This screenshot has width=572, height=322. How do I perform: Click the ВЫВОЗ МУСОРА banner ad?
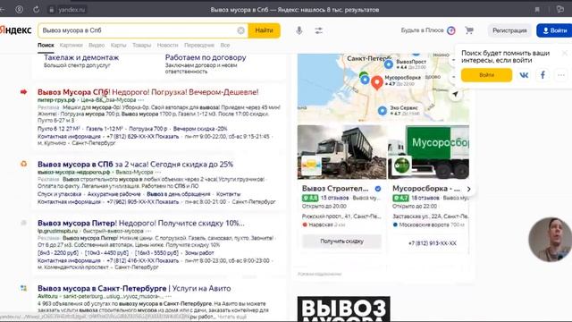[343, 309]
